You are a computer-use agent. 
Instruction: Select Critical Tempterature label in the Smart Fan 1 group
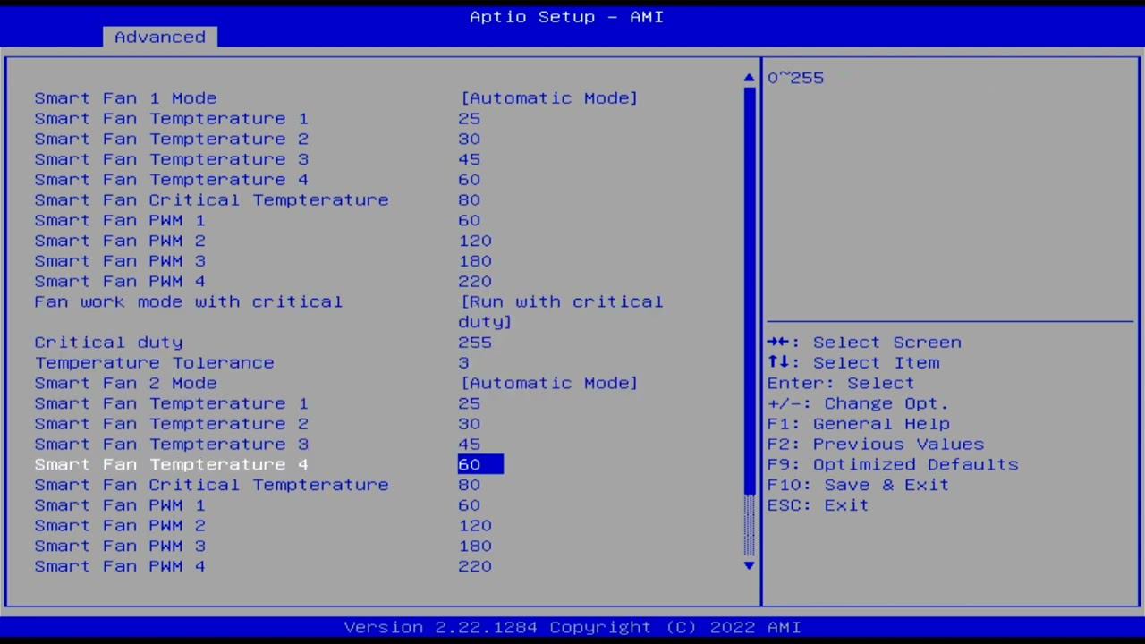click(x=211, y=200)
